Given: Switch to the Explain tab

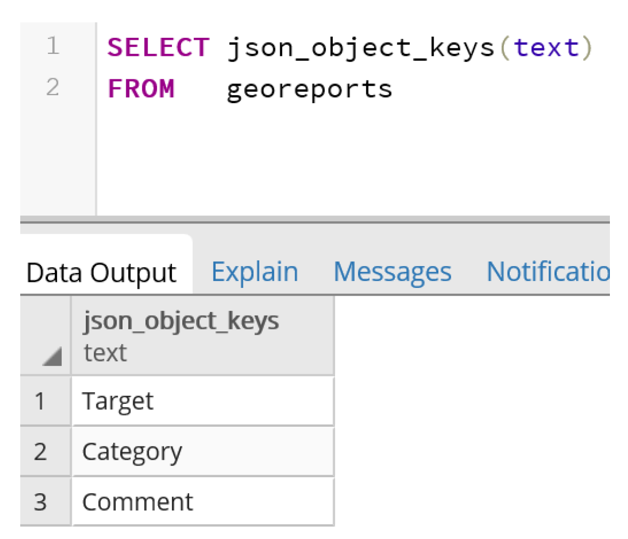Looking at the screenshot, I should [x=255, y=272].
